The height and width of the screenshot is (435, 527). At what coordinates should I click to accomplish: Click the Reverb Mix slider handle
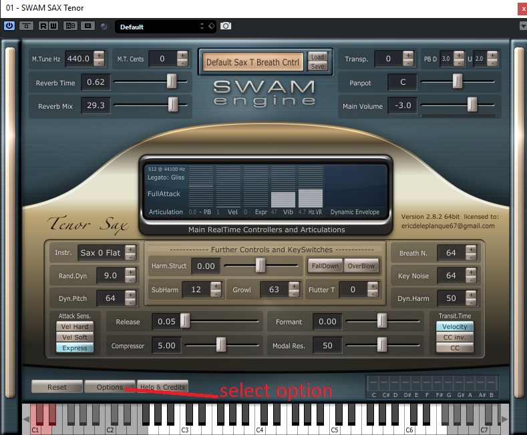[173, 104]
